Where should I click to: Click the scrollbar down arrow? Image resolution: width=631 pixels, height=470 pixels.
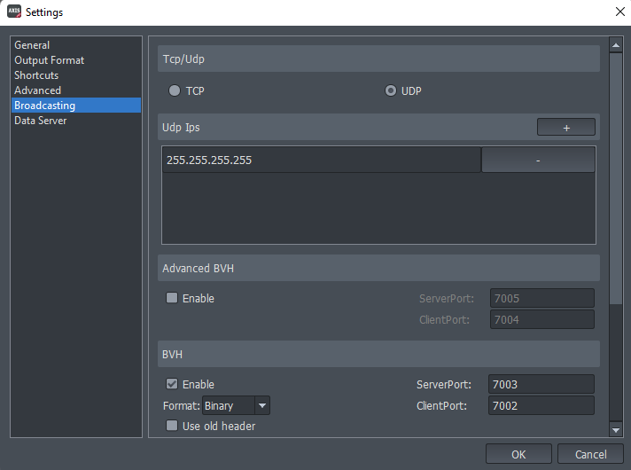[616, 430]
